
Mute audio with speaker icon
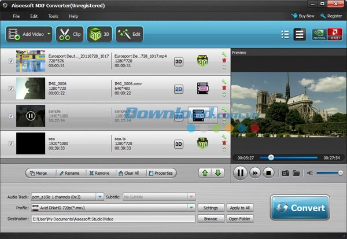coord(310,173)
